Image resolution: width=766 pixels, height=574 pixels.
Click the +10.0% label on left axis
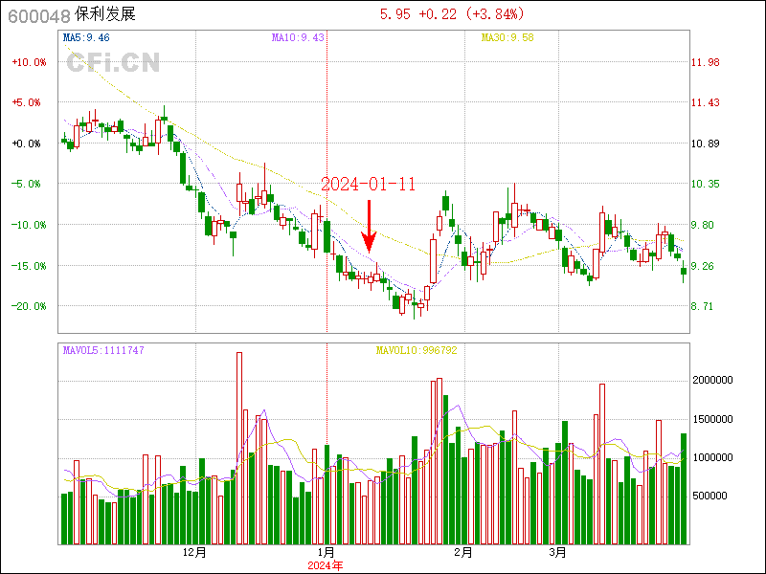(x=28, y=62)
